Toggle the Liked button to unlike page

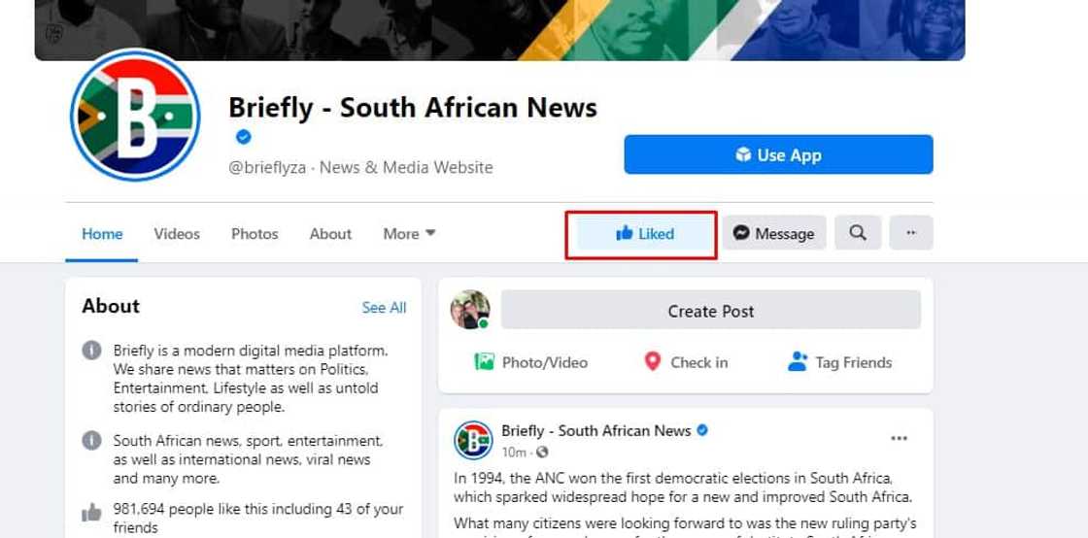[x=645, y=234]
